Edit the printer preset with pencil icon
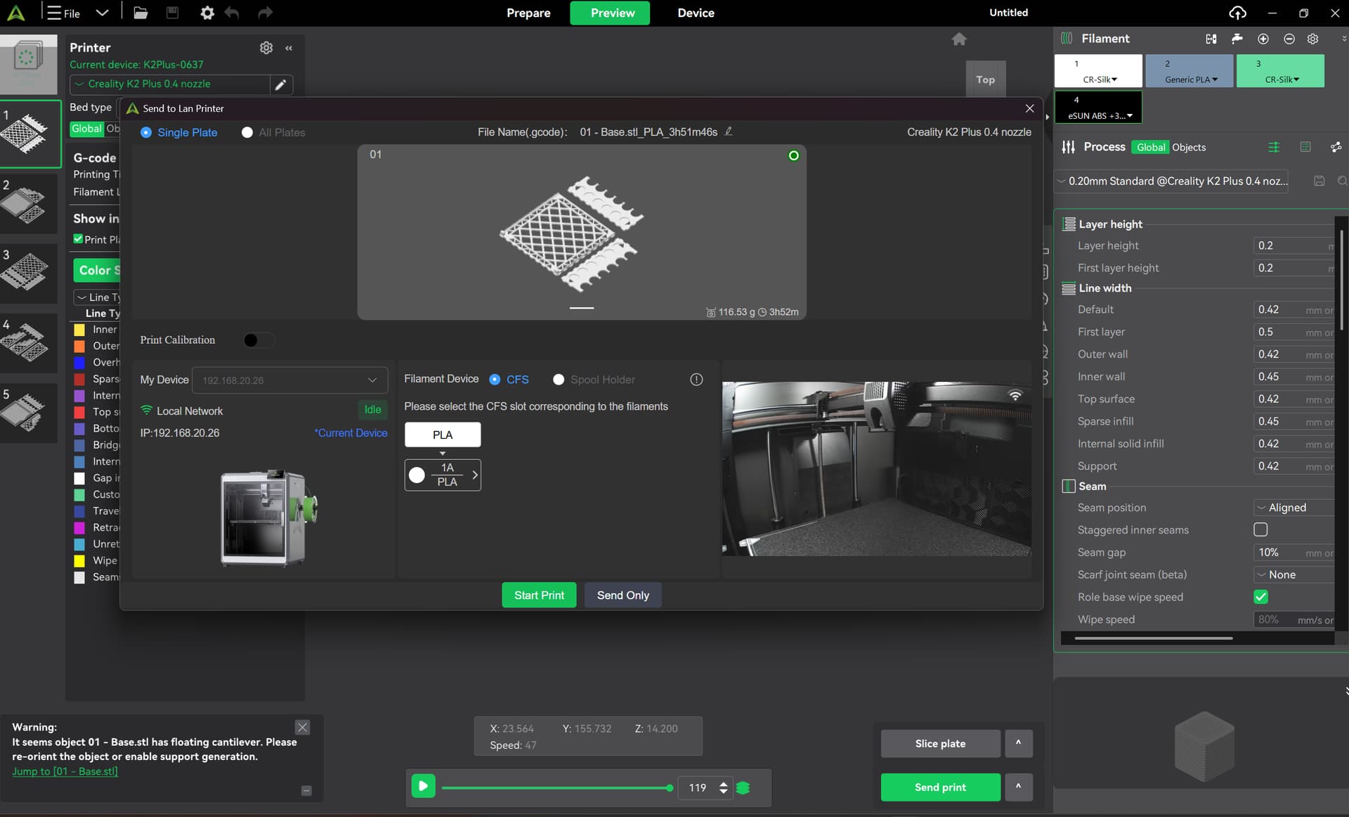 [x=280, y=84]
